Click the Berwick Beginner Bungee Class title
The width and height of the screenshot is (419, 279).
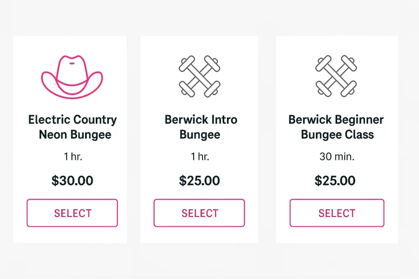click(336, 127)
